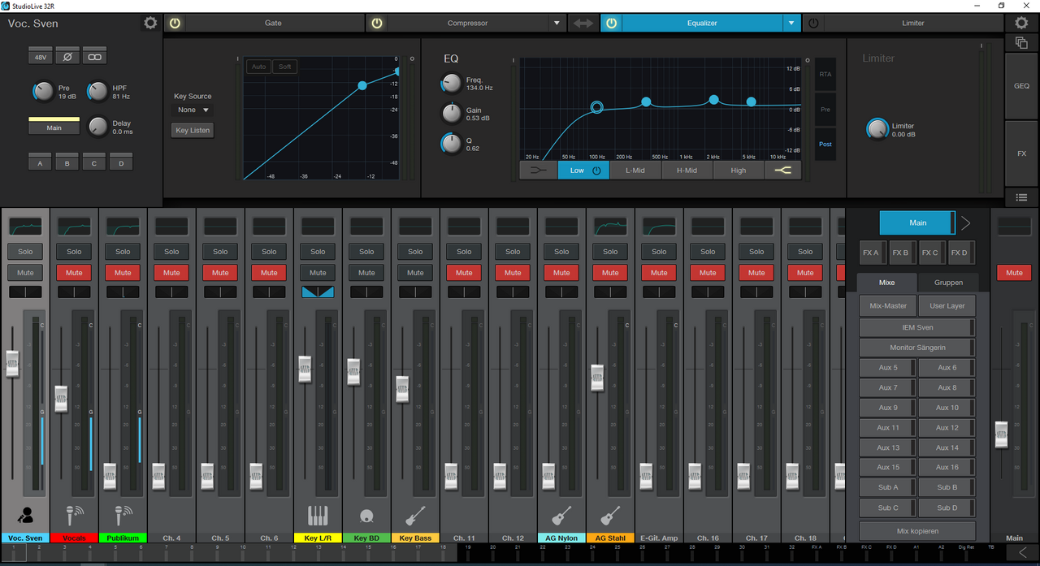Select the low shelf EQ filter icon
This screenshot has height=566, width=1040.
[x=539, y=170]
